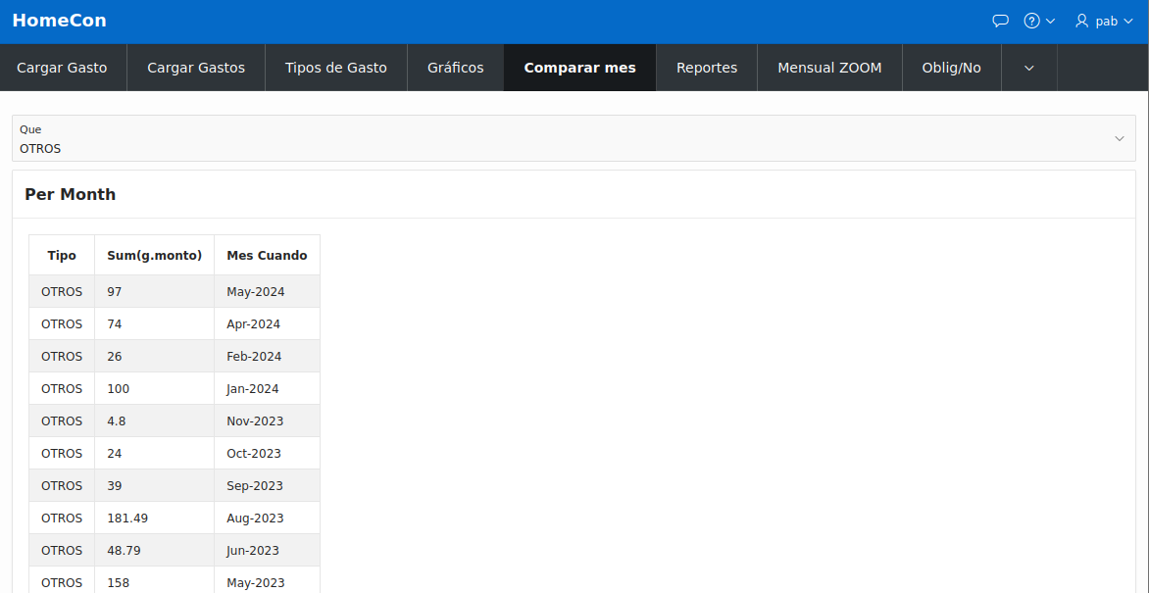Click the 181.49 amount cell
Image resolution: width=1149 pixels, height=593 pixels.
pyautogui.click(x=127, y=518)
